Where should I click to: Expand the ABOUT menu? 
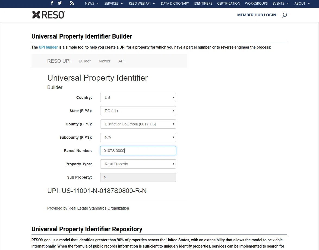click(302, 4)
